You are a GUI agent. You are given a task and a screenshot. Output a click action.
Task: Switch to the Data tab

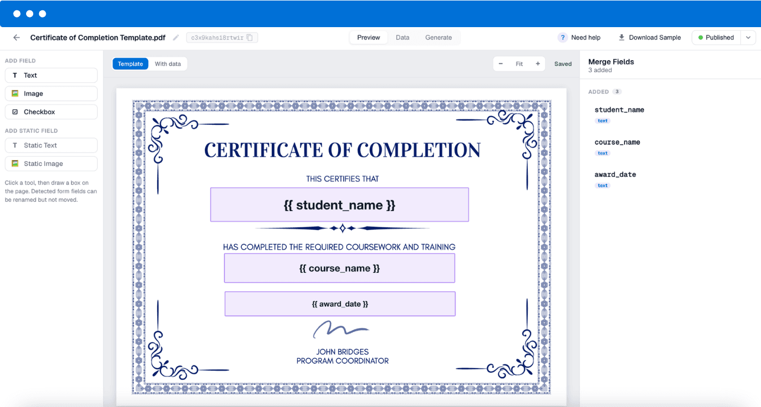403,37
